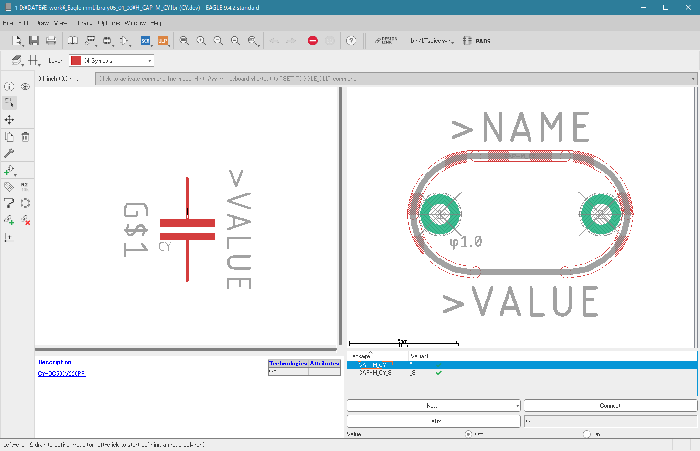Select the Mark origin tool
The image size is (700, 451).
tap(9, 237)
